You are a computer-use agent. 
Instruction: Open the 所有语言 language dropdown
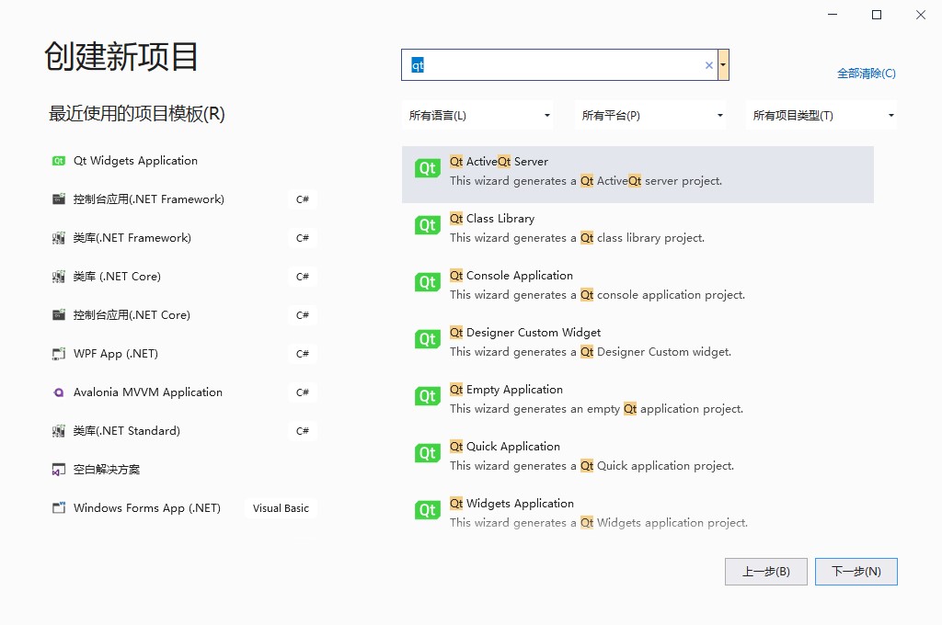[477, 115]
